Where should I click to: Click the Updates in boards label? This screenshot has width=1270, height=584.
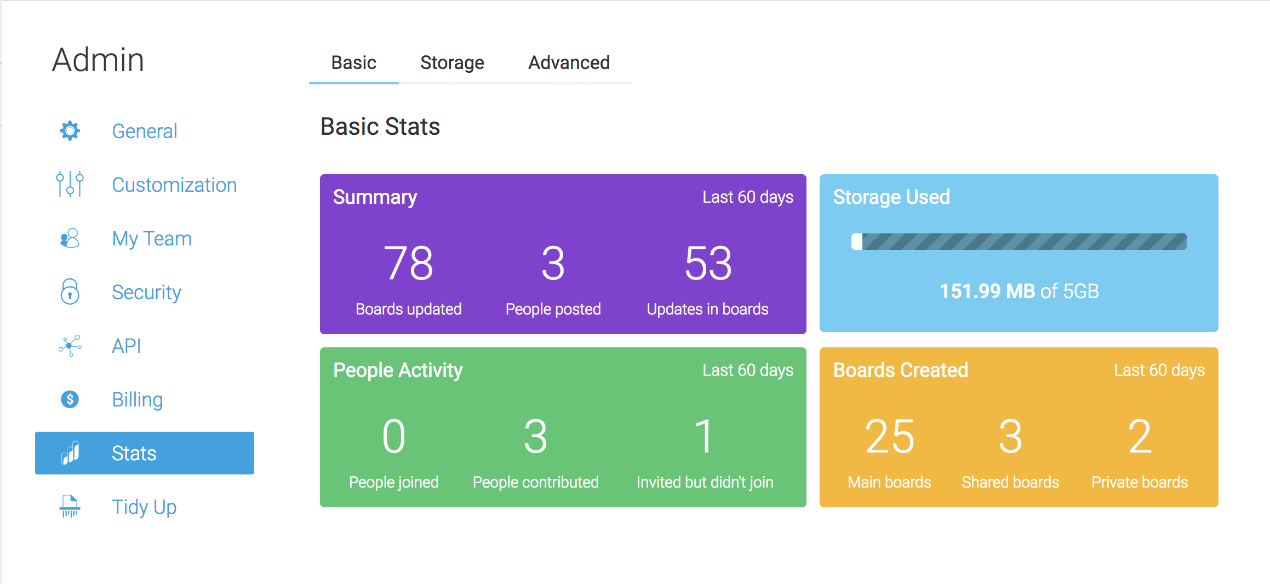708,309
